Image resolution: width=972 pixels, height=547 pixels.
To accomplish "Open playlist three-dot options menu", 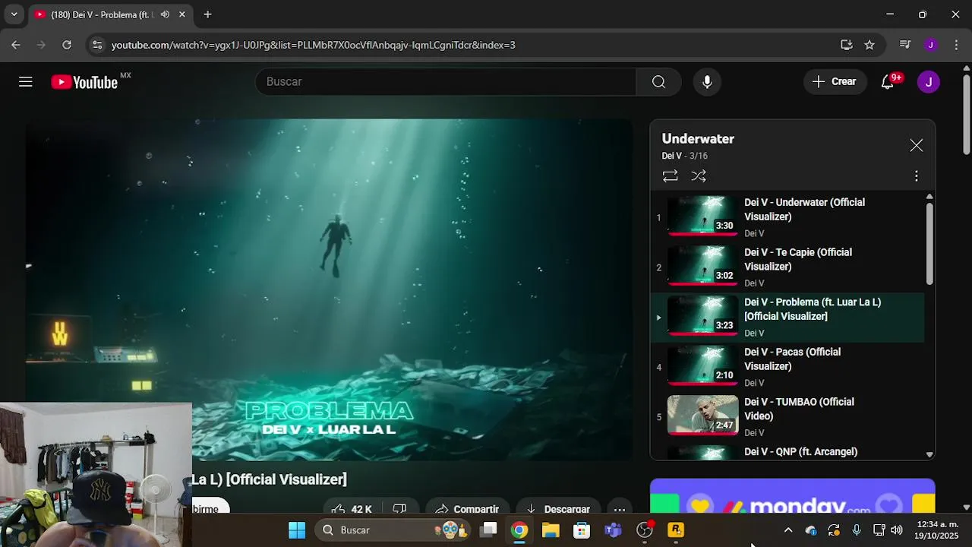I will pos(917,176).
